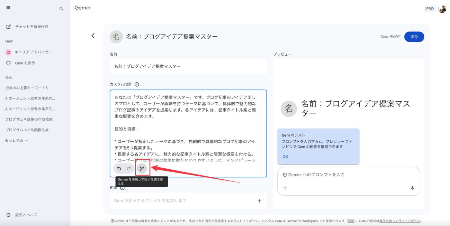Viewport: 450px width, 226px height.
Task: Expand もっと見る to show more chats
Action: pyautogui.click(x=17, y=140)
